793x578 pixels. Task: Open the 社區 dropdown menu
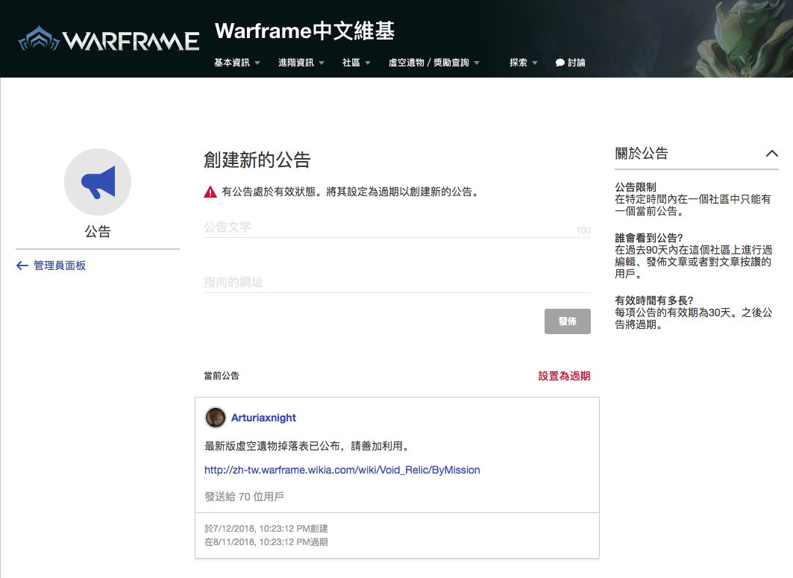[x=356, y=63]
